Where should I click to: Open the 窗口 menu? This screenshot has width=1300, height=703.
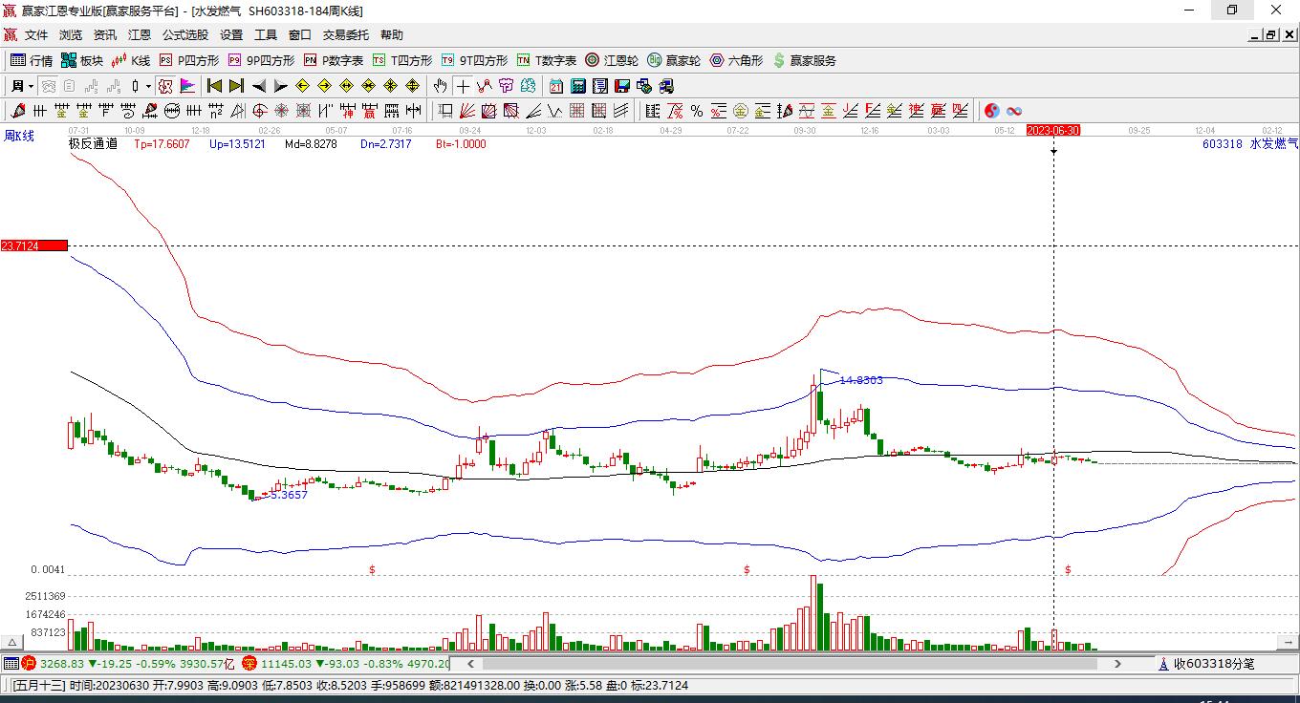pyautogui.click(x=300, y=35)
